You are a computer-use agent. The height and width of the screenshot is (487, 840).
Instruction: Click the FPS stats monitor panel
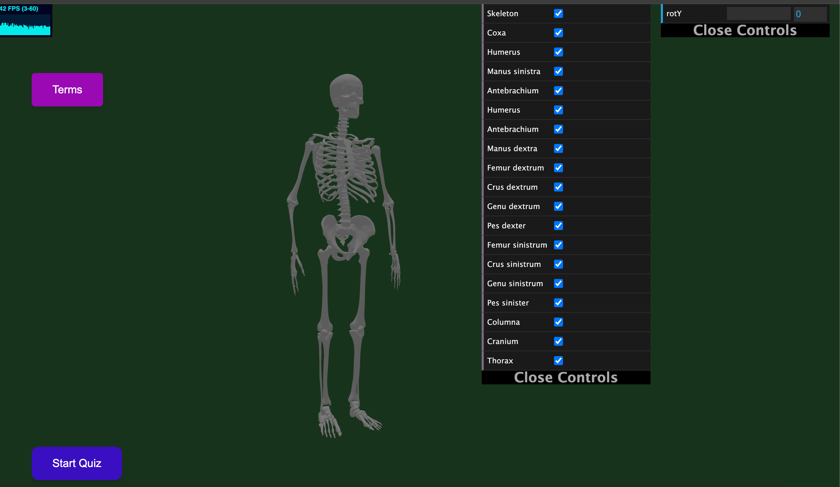(26, 20)
